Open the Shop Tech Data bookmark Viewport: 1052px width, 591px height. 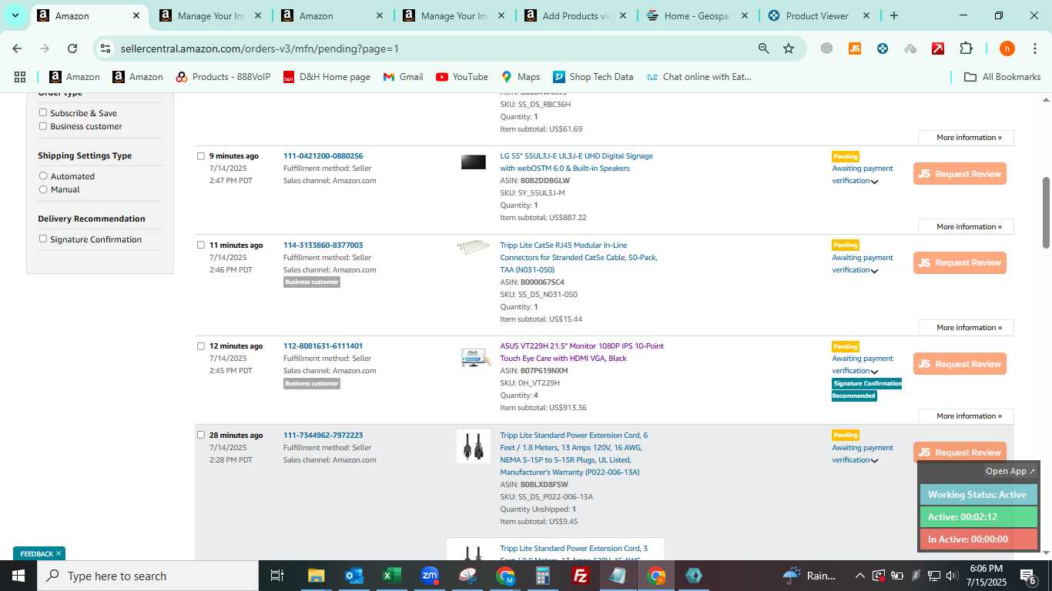pos(593,77)
